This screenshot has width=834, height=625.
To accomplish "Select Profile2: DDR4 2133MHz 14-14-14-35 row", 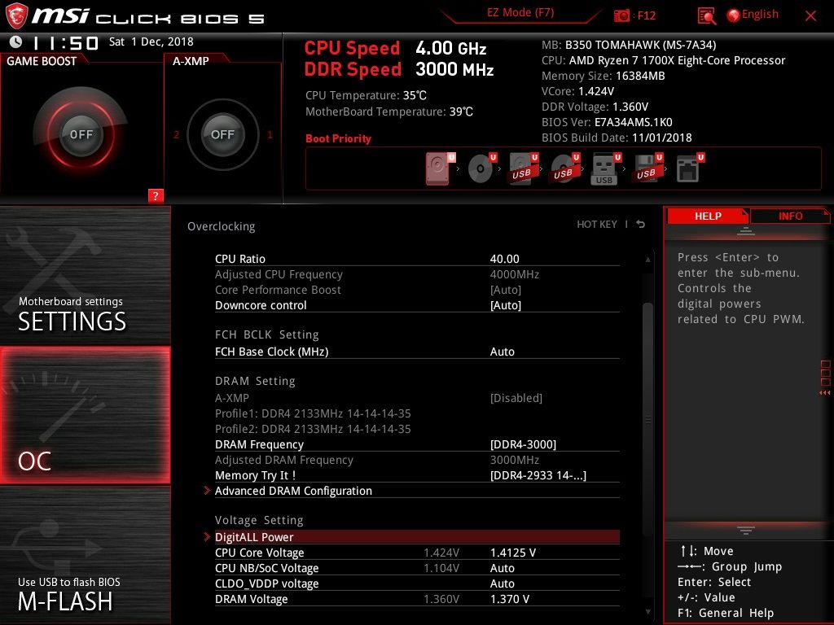I will tap(417, 429).
